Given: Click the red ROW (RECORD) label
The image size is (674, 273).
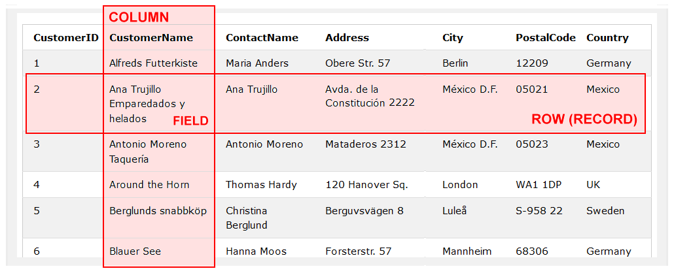Looking at the screenshot, I should pyautogui.click(x=584, y=120).
